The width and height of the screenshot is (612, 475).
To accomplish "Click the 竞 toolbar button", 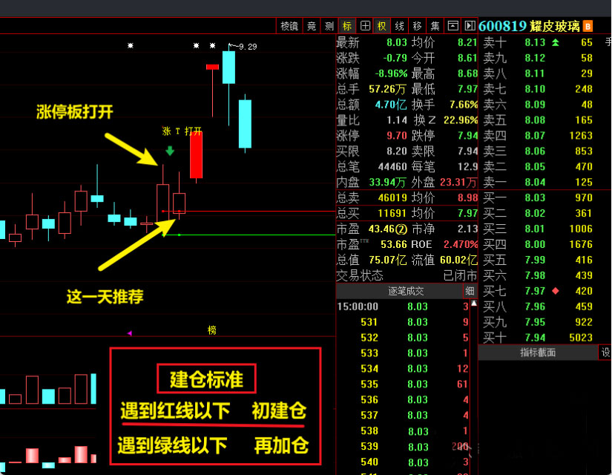I will 312,26.
